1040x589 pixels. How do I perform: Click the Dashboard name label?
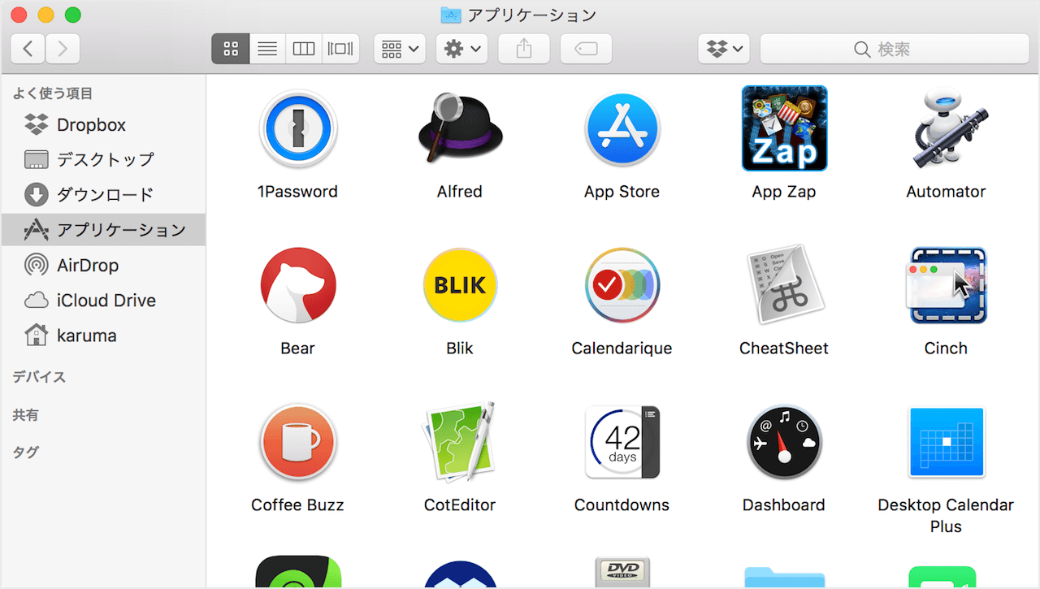tap(784, 505)
